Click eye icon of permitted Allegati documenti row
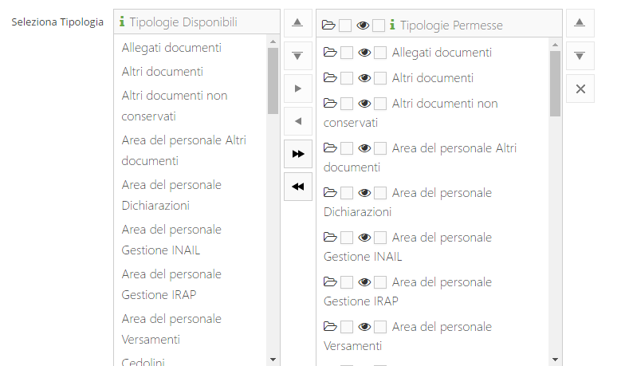This screenshot has height=366, width=625. point(364,53)
